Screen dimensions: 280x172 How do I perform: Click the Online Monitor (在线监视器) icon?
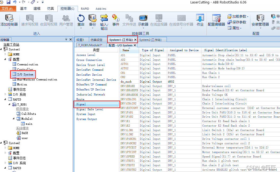pos(159,18)
